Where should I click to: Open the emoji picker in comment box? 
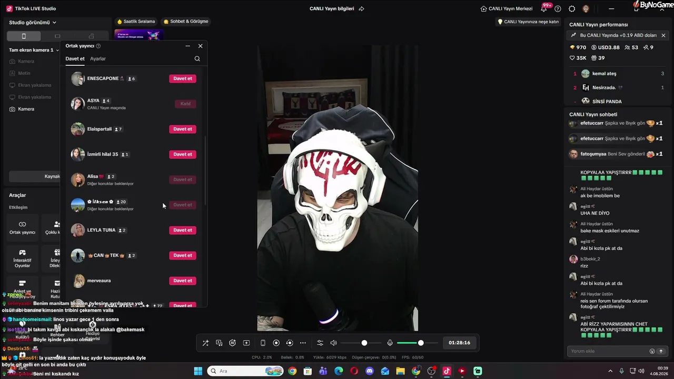[652, 351]
